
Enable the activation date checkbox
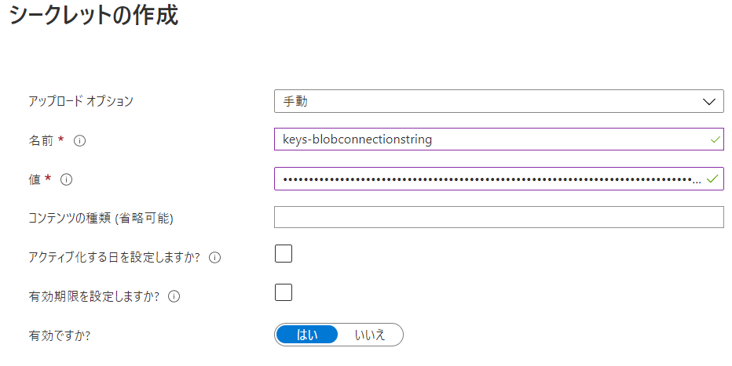click(x=283, y=254)
